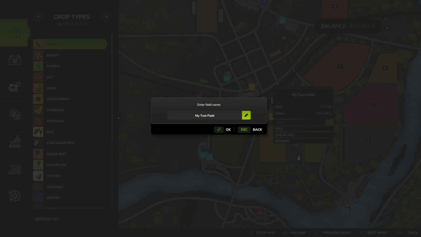Open the animals page in sidebar
421x237 pixels.
click(14, 87)
